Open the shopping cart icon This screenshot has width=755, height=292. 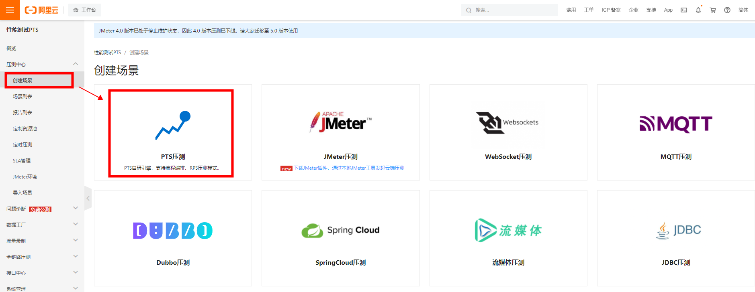(x=713, y=10)
